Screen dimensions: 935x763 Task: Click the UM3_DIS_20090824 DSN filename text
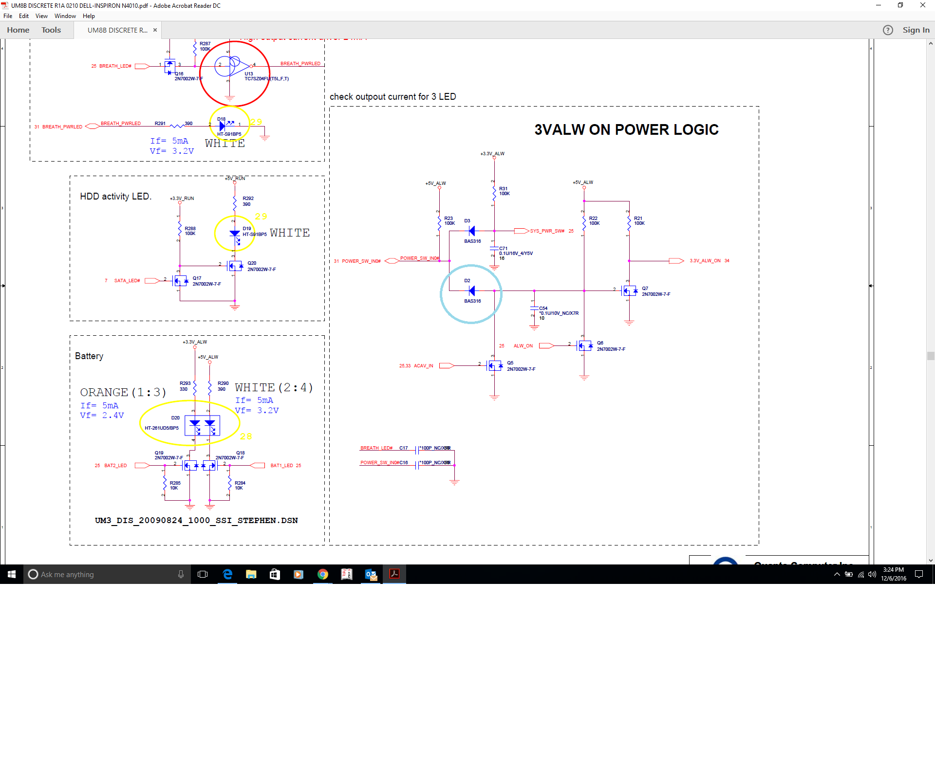pyautogui.click(x=196, y=520)
